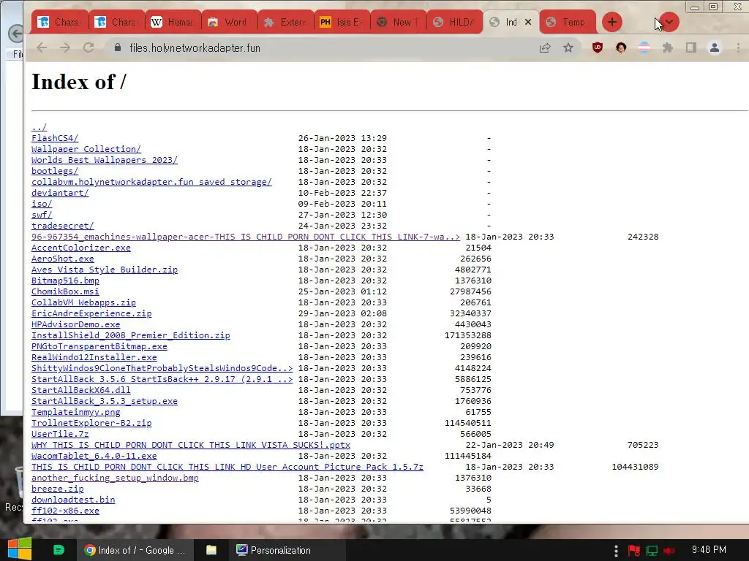
Task: Download ChomikBox.msi
Action: point(65,291)
